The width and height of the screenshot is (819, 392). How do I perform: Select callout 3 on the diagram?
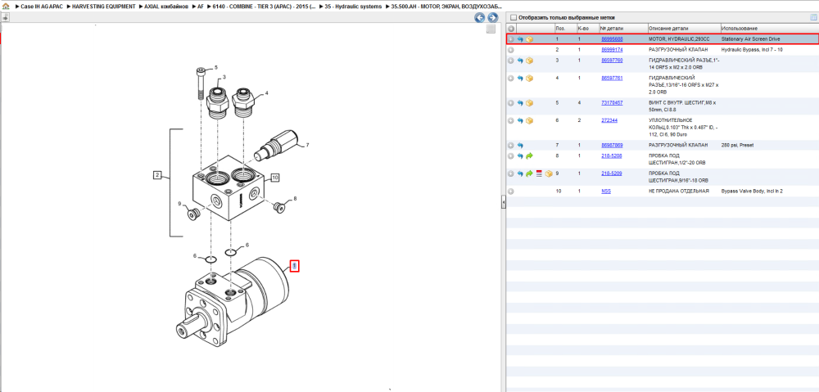tap(224, 77)
